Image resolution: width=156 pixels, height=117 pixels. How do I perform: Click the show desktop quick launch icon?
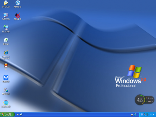tap(18, 115)
